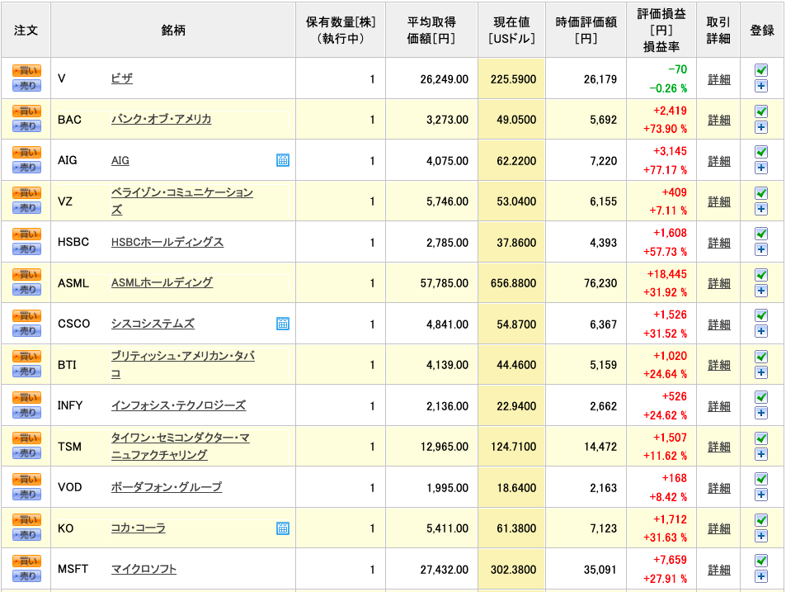The width and height of the screenshot is (786, 592).
Task: Buy BAC with the 買い button
Action: 26,111
